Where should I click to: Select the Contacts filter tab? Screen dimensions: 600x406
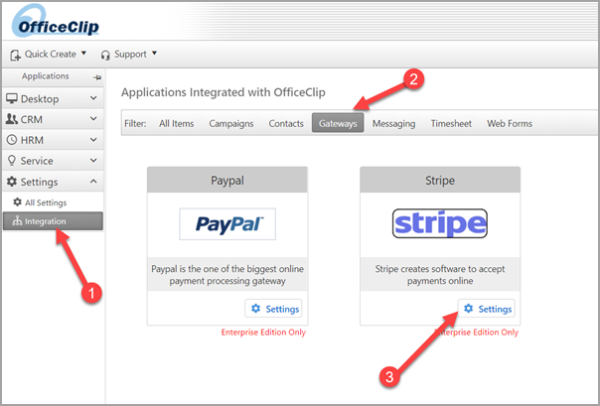pos(286,123)
